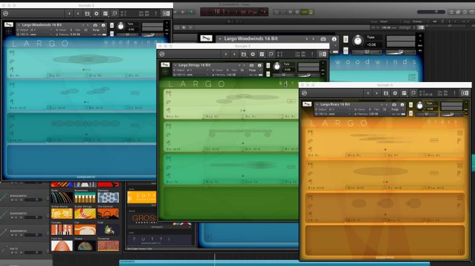Image resolution: width=475 pixels, height=266 pixels.
Task: Toggle panel view at right of Strings toolbar
Action: coord(322,54)
